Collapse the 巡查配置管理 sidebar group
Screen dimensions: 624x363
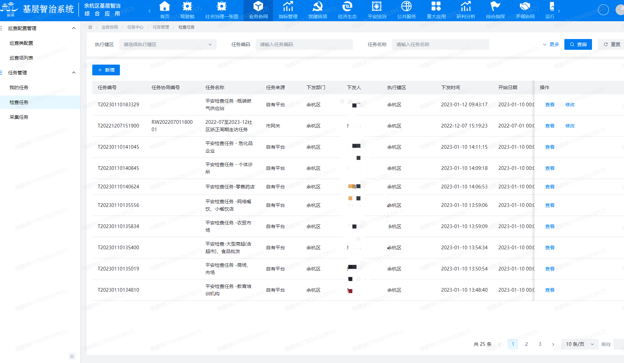[74, 28]
